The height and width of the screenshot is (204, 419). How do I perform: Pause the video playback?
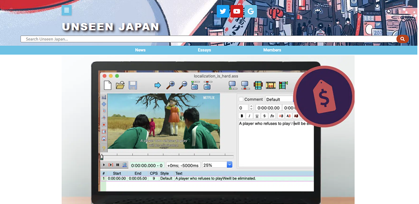[117, 165]
